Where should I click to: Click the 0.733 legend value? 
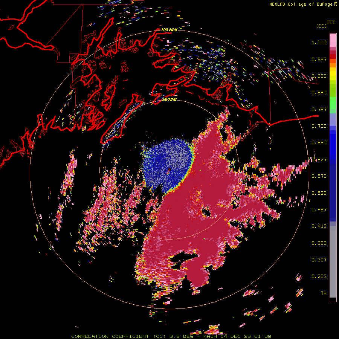319,126
